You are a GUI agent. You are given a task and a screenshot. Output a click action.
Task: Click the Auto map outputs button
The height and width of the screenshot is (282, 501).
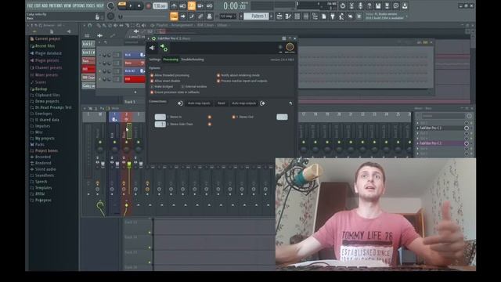tap(243, 103)
